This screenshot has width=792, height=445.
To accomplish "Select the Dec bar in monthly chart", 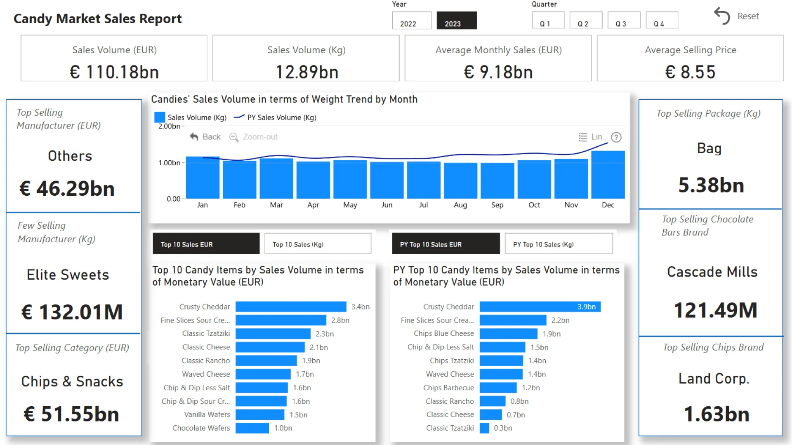I will 608,175.
